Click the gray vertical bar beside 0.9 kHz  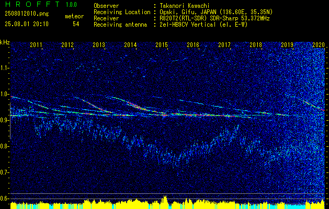tap(10, 121)
